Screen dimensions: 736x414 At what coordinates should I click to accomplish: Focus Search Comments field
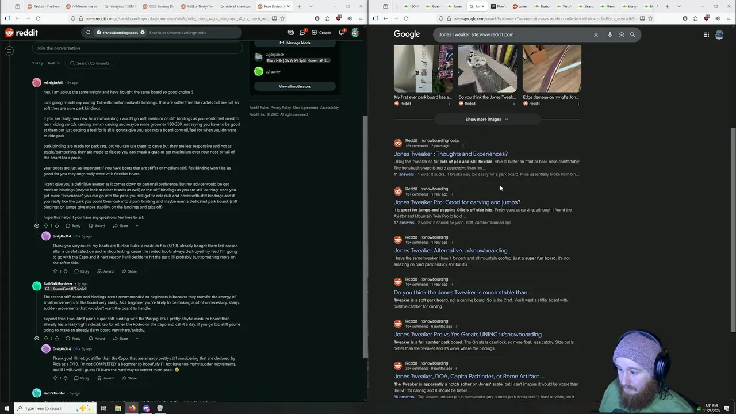click(x=90, y=63)
